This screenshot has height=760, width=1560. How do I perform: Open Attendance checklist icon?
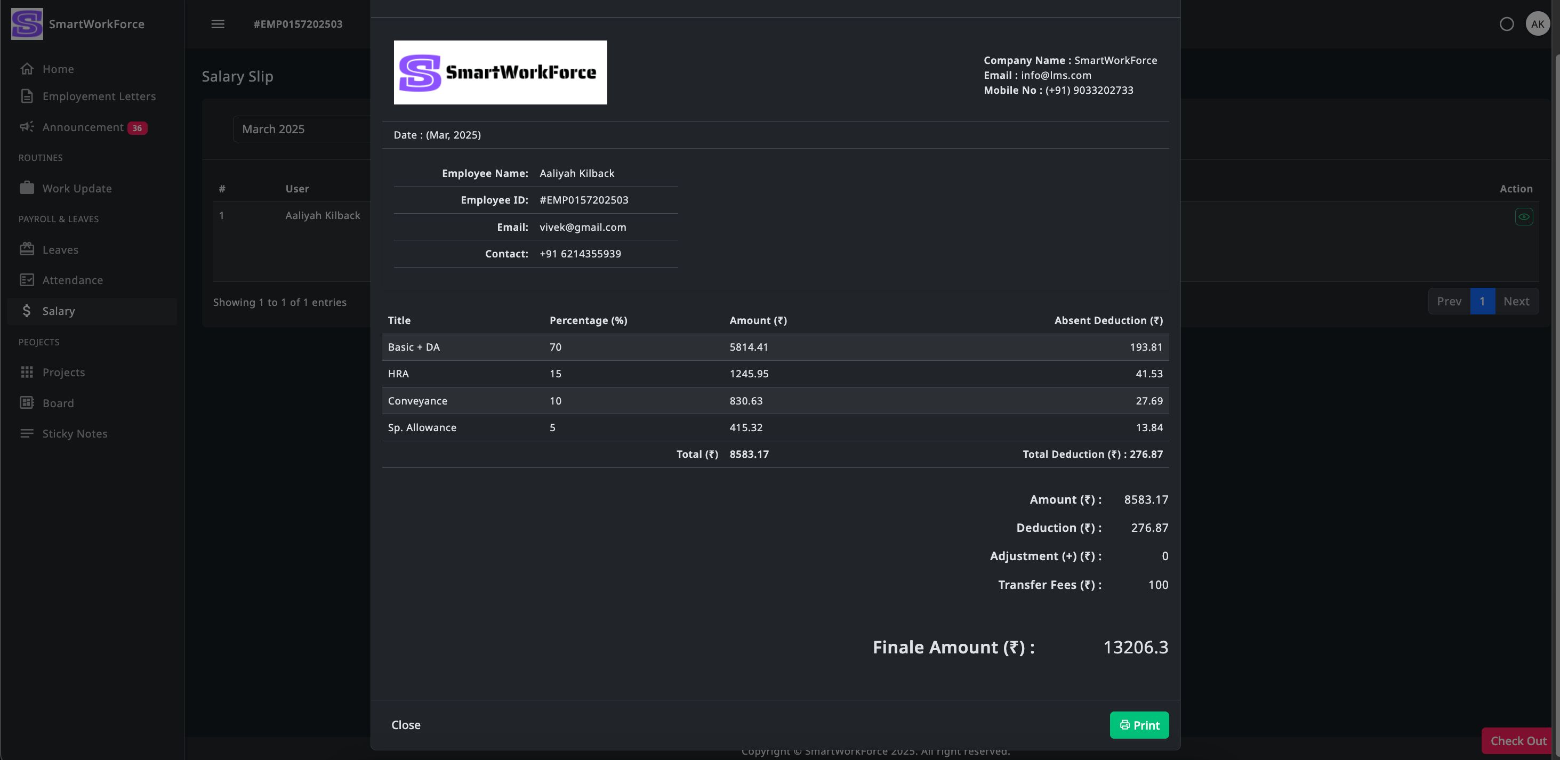click(27, 280)
